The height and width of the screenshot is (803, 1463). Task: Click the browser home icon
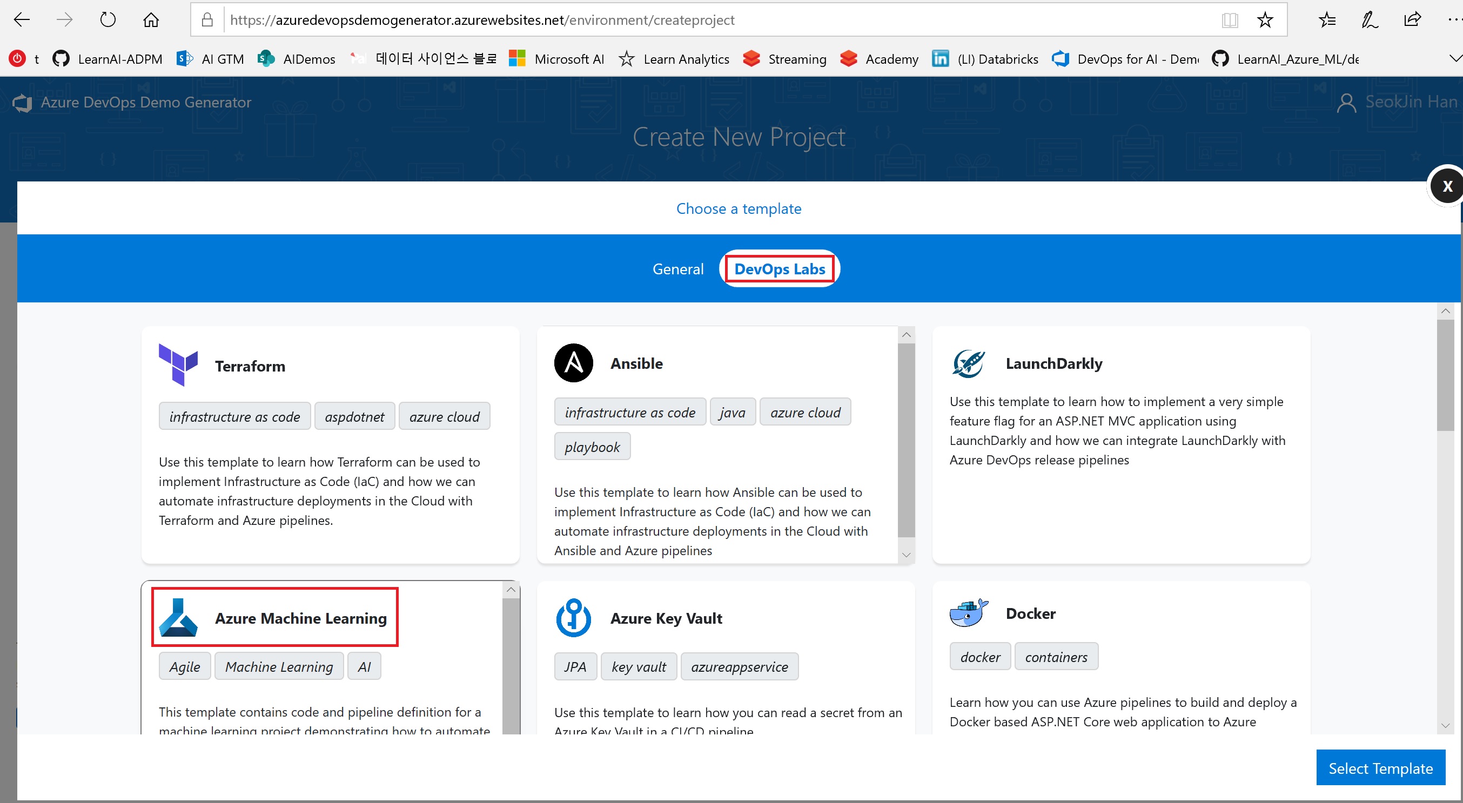click(151, 21)
